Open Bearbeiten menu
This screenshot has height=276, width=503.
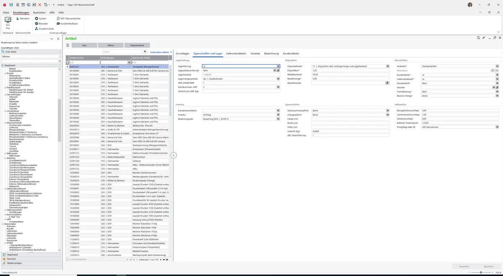coord(39,13)
